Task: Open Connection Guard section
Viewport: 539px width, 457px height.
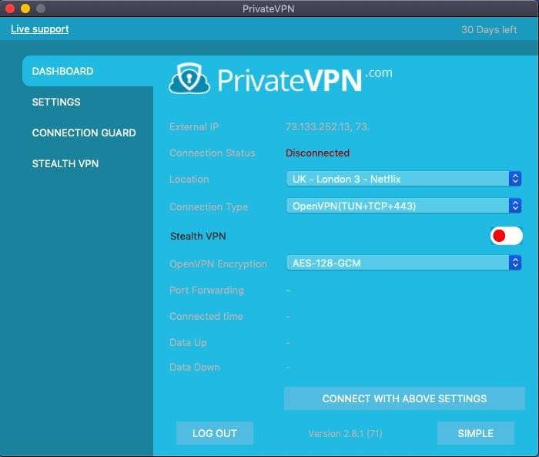Action: [x=84, y=133]
